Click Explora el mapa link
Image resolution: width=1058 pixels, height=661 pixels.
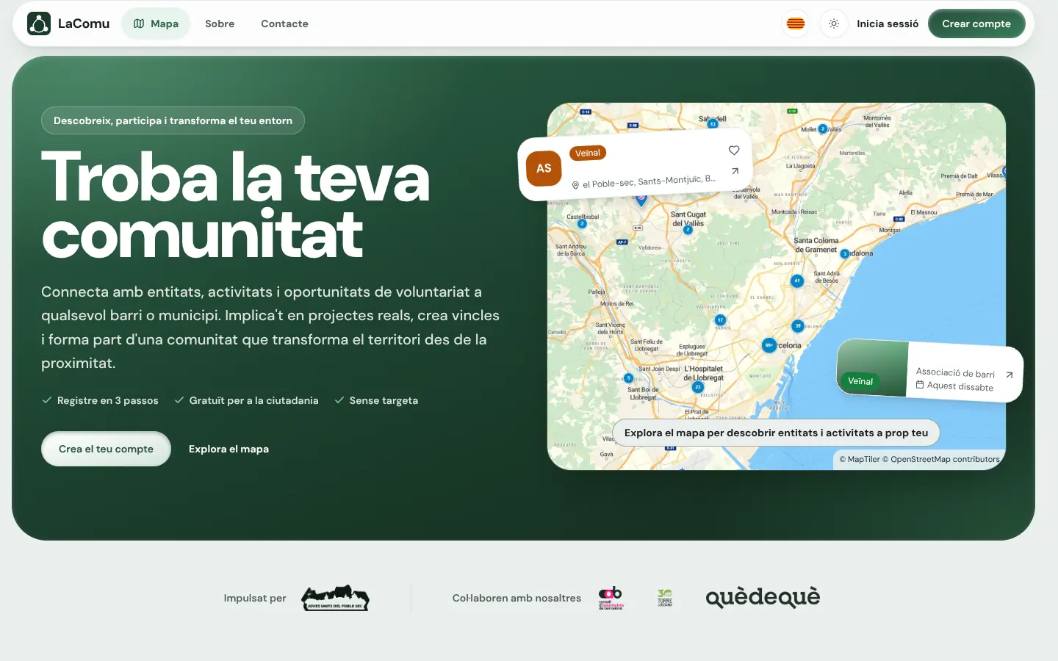tap(228, 449)
